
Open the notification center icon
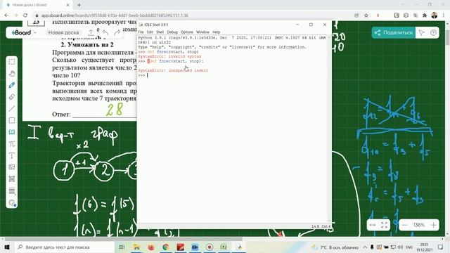tap(441, 247)
